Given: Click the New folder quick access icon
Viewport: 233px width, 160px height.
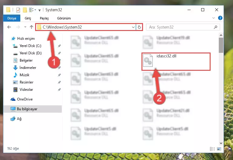Looking at the screenshot, I should (x=25, y=10).
